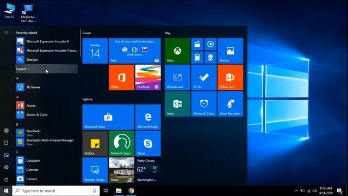Open Network Speed Test tile

click(x=121, y=144)
